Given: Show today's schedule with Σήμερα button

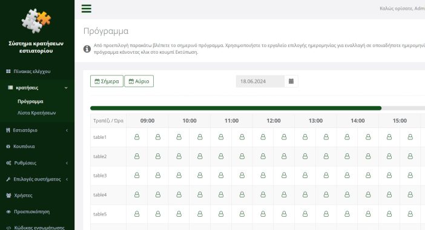Looking at the screenshot, I should click(107, 81).
